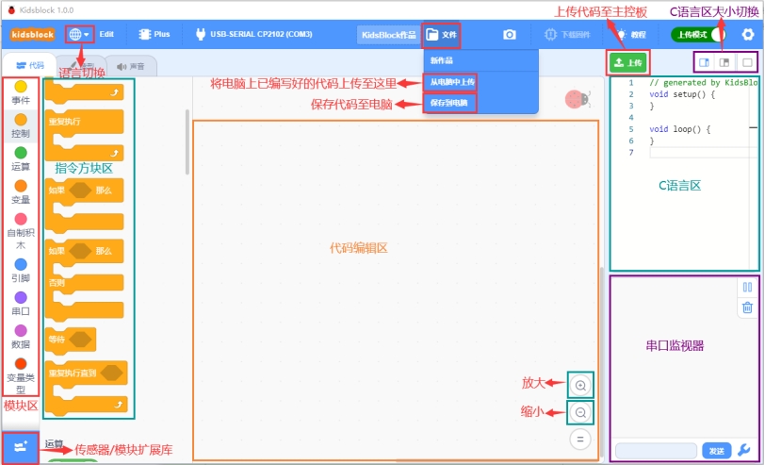
Task: Open serial monitor wrench settings
Action: [x=744, y=450]
